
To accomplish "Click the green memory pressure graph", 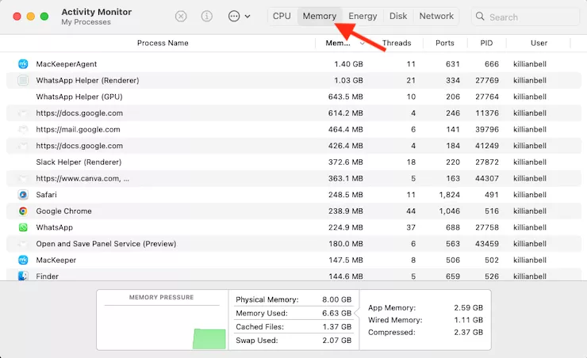I will [209, 338].
